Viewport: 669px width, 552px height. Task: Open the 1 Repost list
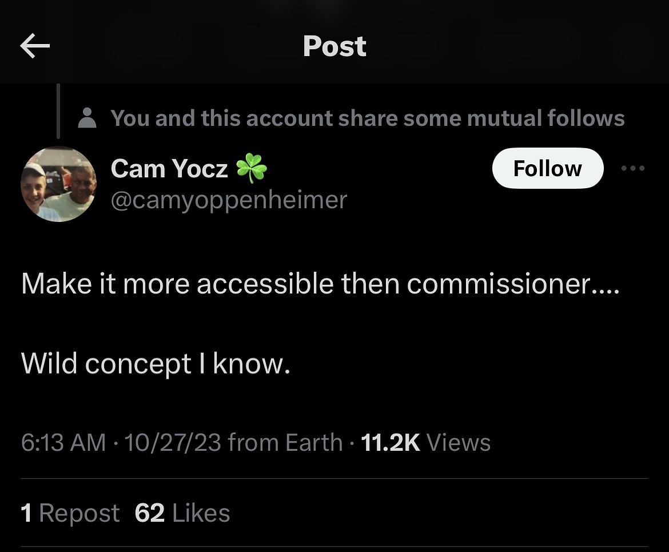(x=70, y=513)
